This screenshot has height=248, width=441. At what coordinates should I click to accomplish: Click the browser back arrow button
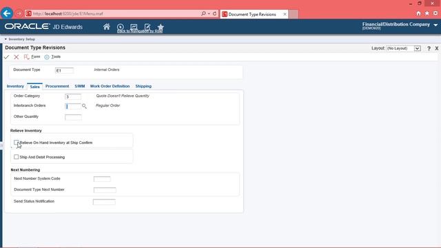click(x=7, y=13)
